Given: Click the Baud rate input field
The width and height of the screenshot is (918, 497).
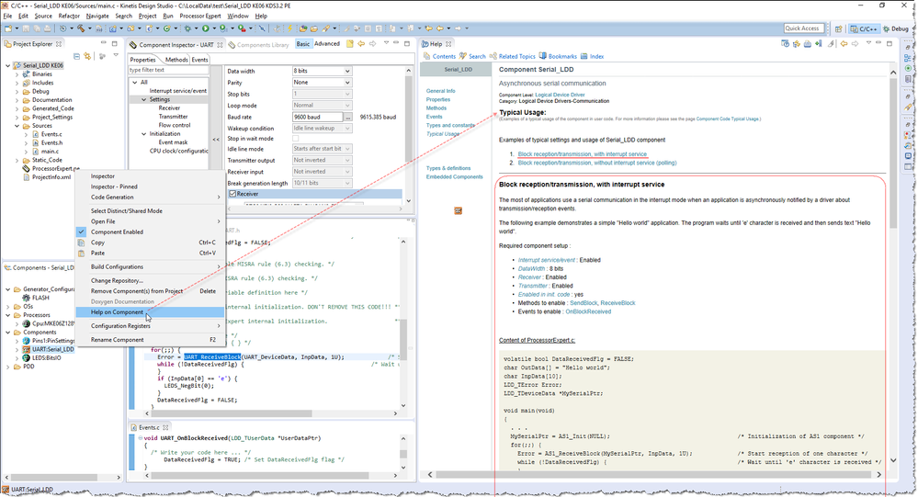Looking at the screenshot, I should pyautogui.click(x=317, y=117).
